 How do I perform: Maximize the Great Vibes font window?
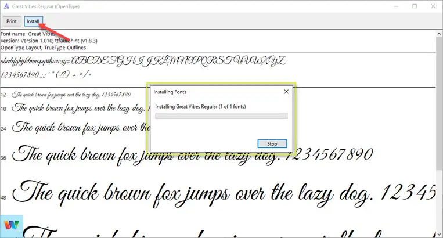[415, 6]
